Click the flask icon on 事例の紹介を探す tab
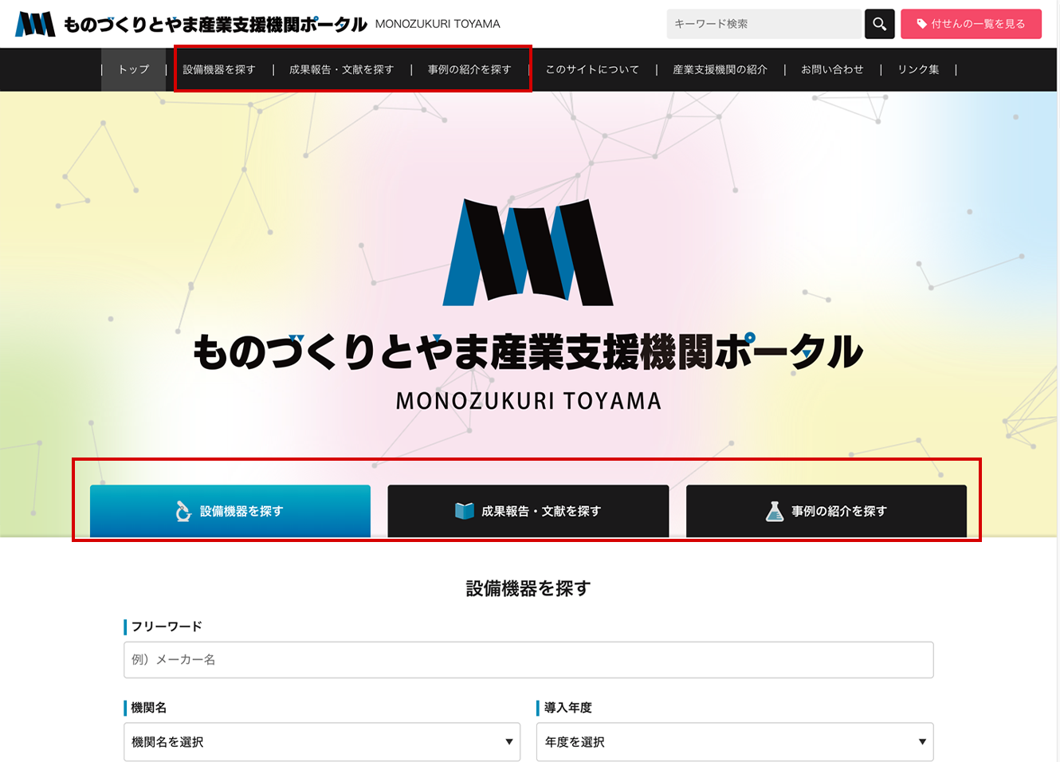Image resolution: width=1060 pixels, height=762 pixels. pos(775,511)
